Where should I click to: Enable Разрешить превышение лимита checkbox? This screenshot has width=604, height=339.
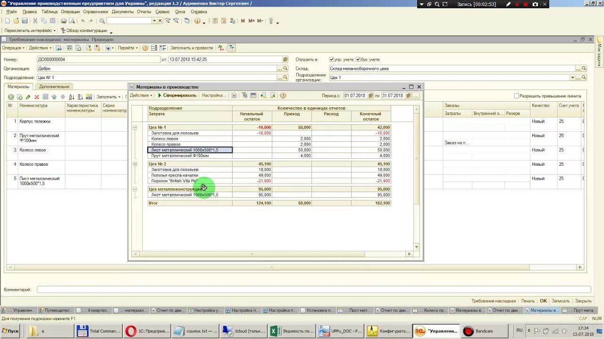[x=516, y=96]
